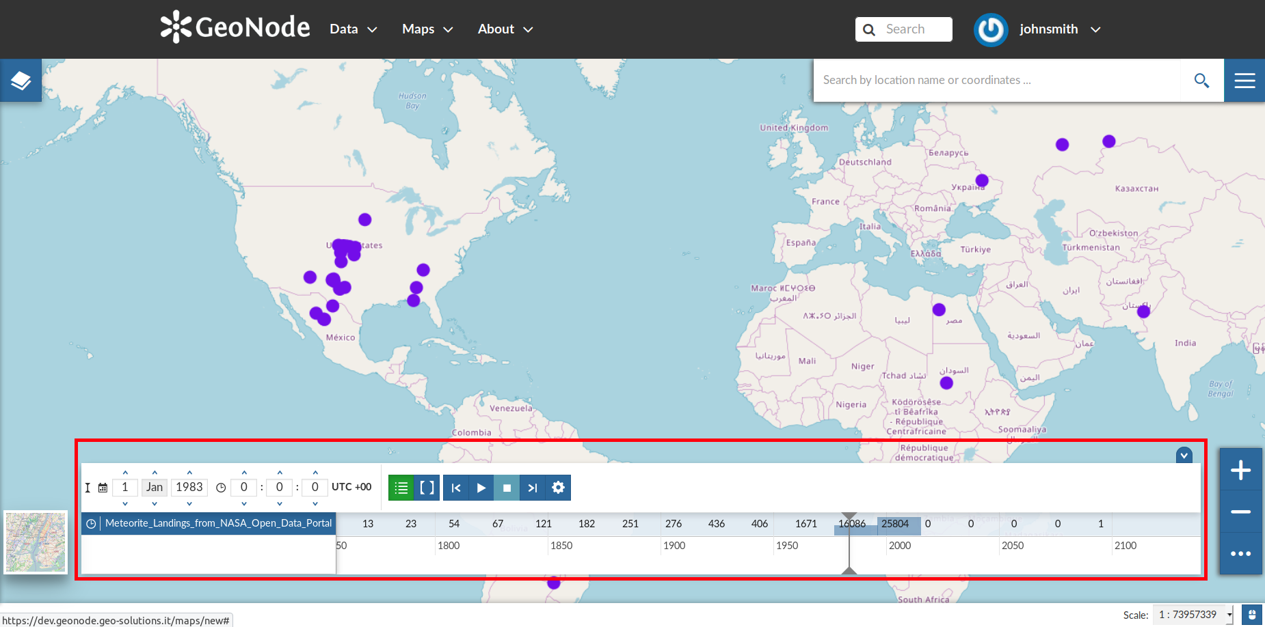Focus the location name search field

(997, 81)
